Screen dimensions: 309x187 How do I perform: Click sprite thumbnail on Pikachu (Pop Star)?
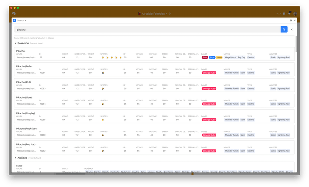point(103,151)
